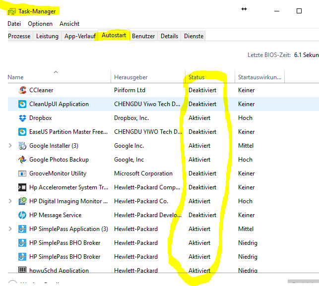Screen dimensions: 319x286
Task: Sort by the Startauswirkung column header
Action: click(x=259, y=76)
